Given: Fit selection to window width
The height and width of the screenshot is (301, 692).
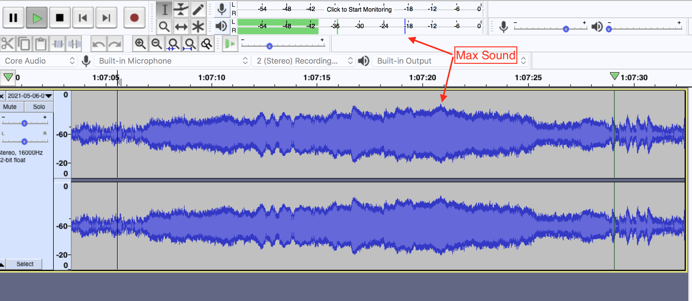Looking at the screenshot, I should click(173, 44).
